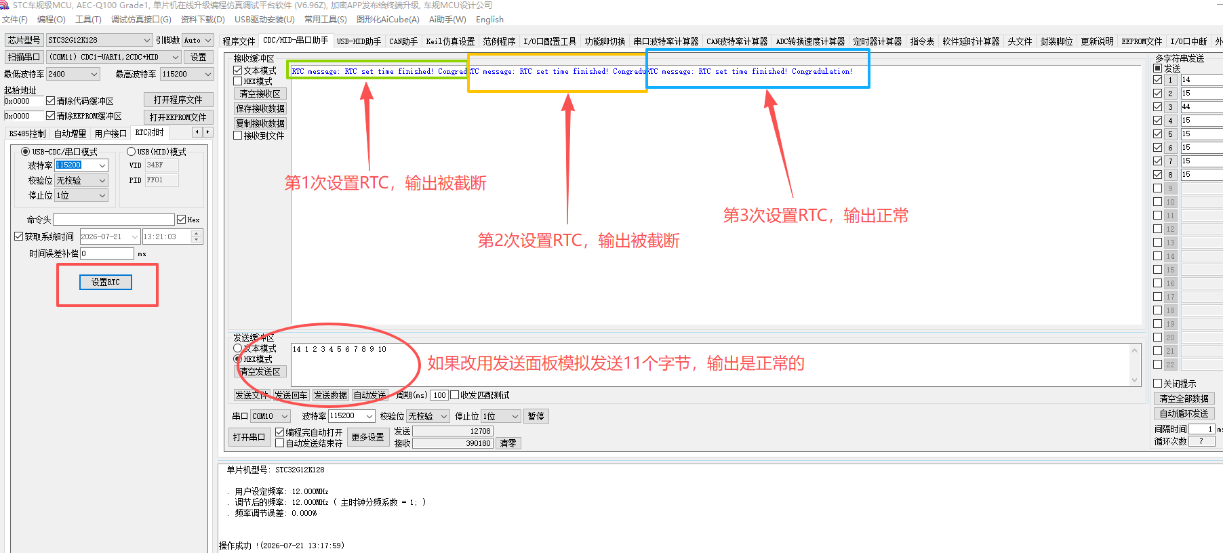Viewport: 1223px width, 553px height.
Task: Select the 用户接口 tab in left panel
Action: tap(111, 134)
